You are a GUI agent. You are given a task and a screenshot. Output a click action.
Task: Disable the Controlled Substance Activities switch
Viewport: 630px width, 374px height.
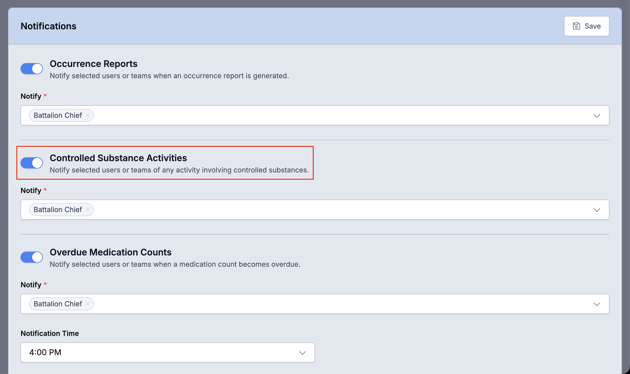32,163
